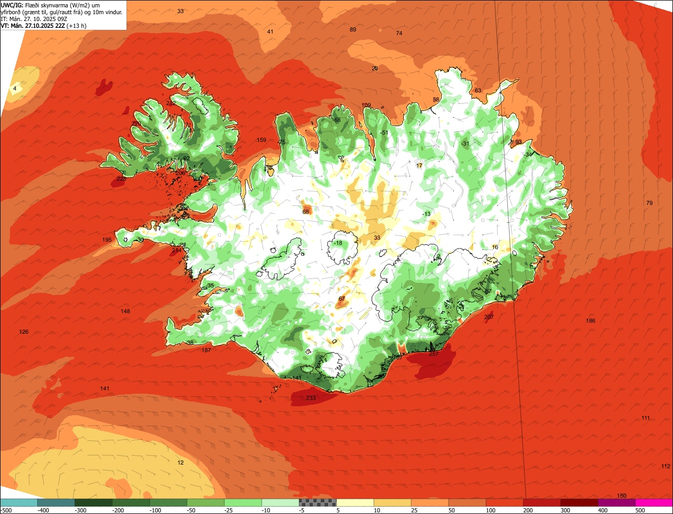Click the -50 to -25 green legend swatch
Image resolution: width=673 pixels, height=514 pixels.
point(206,502)
